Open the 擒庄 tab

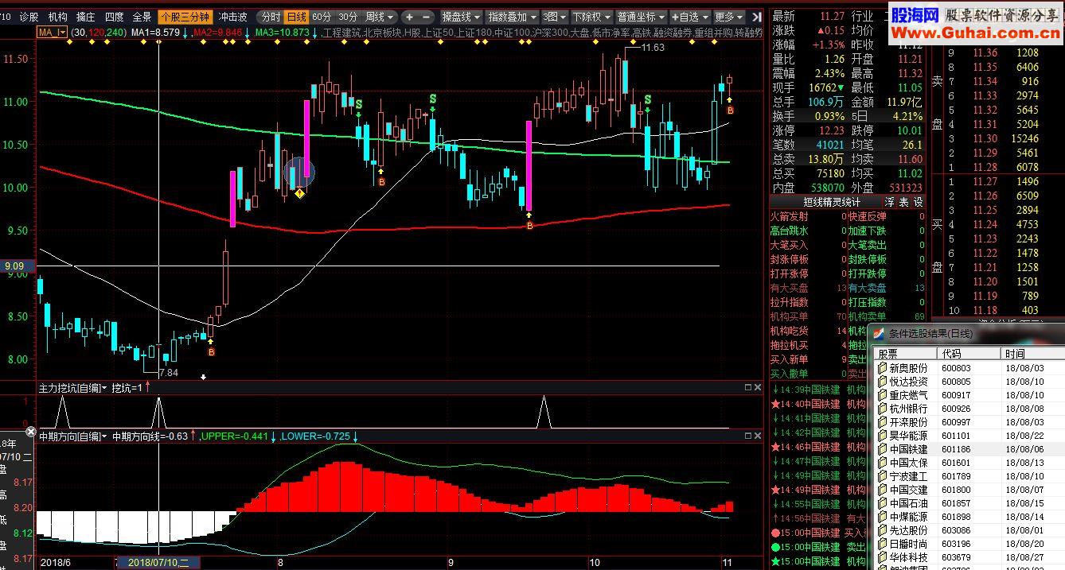point(85,17)
